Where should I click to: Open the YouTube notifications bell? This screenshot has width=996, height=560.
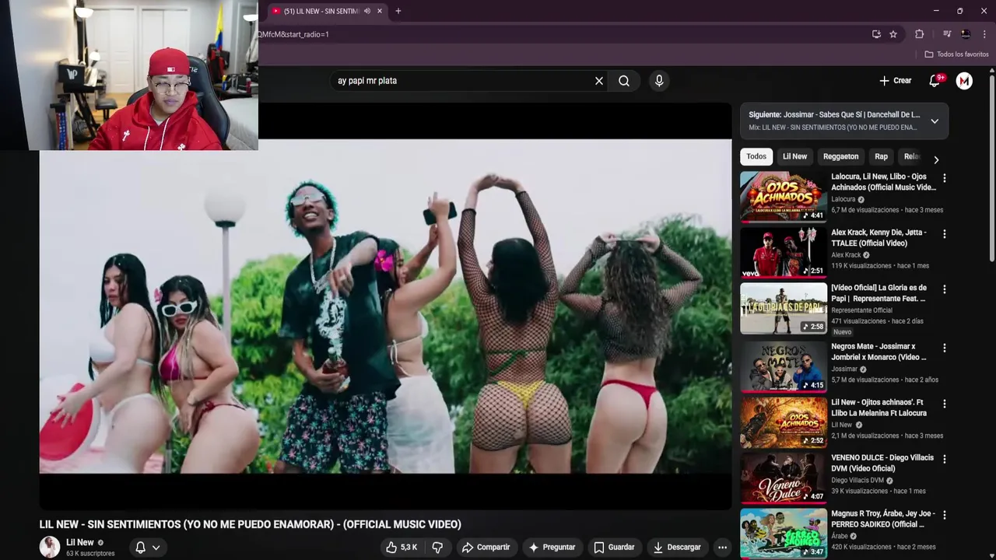[x=935, y=81]
